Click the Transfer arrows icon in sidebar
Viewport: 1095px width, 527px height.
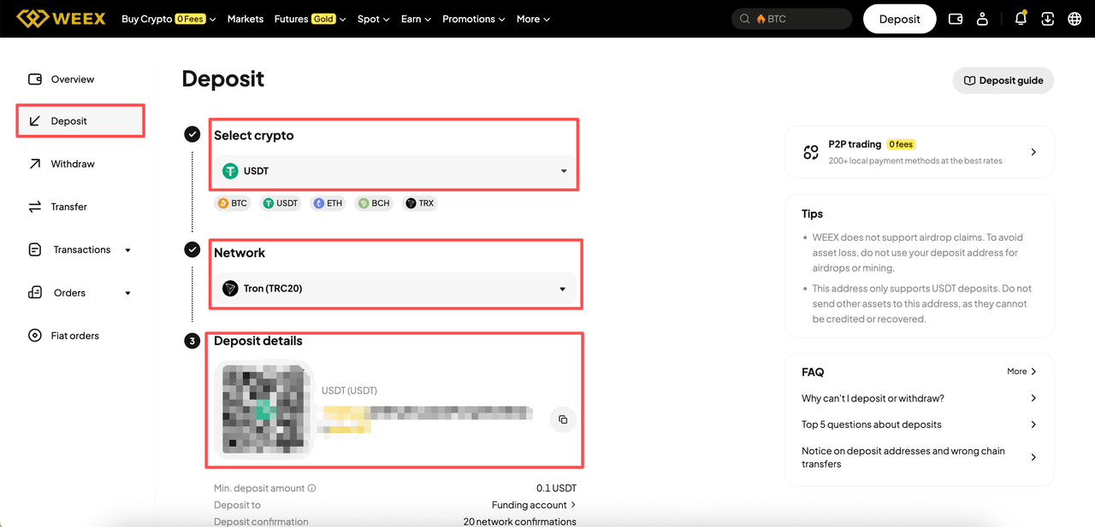pos(35,207)
